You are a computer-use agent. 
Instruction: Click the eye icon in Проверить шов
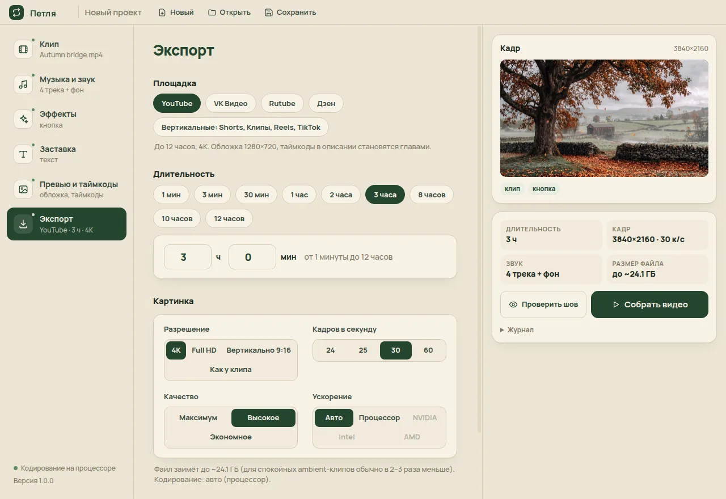513,305
